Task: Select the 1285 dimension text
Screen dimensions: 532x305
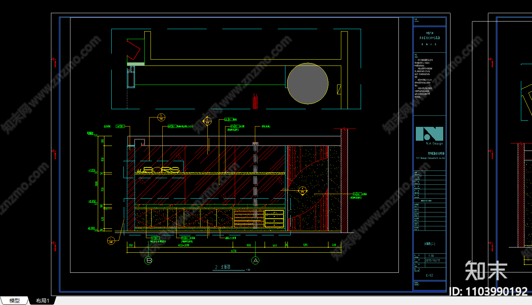Action: pyautogui.click(x=305, y=245)
